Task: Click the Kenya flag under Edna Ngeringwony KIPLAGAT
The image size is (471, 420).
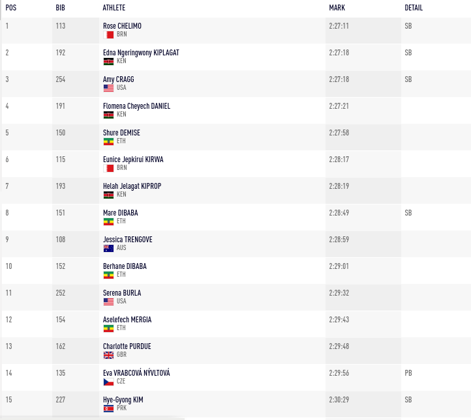Action: (x=108, y=61)
